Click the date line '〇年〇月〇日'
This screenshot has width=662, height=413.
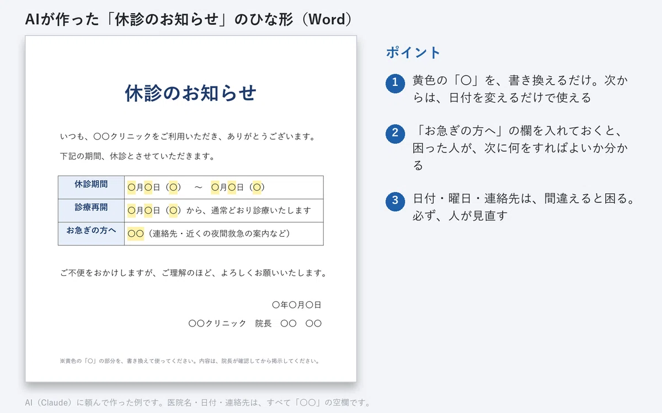click(297, 305)
